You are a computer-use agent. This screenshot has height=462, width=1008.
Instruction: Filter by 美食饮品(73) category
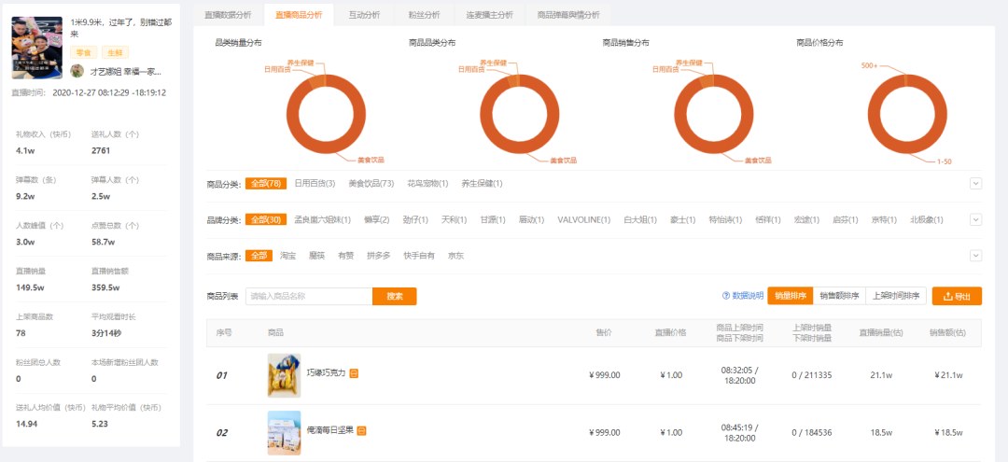(x=371, y=184)
